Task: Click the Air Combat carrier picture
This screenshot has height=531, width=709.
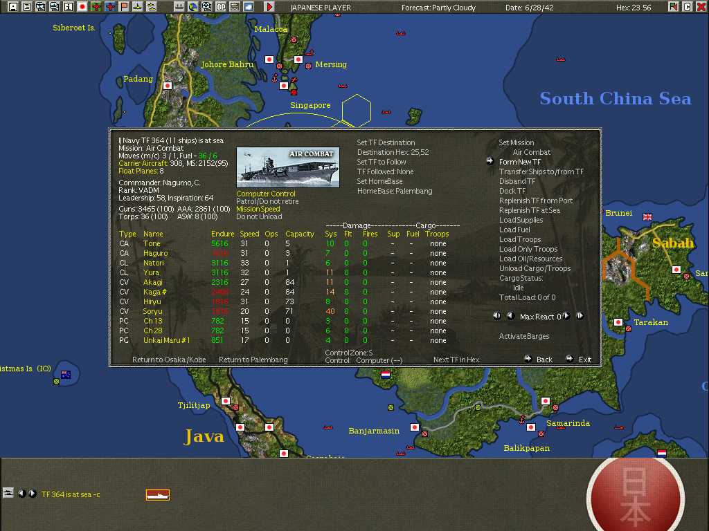Action: (x=287, y=167)
